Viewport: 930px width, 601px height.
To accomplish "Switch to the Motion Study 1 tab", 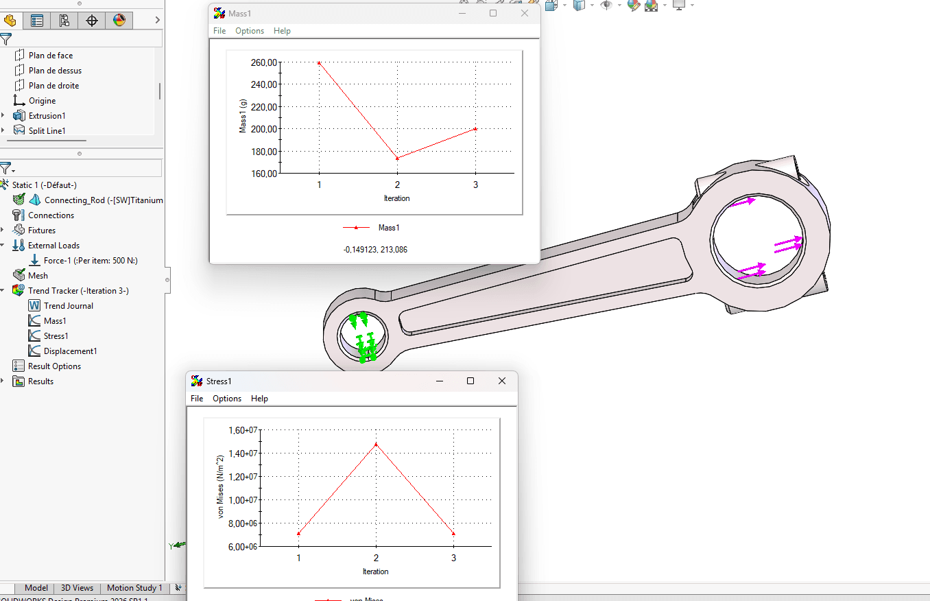I will pos(134,588).
